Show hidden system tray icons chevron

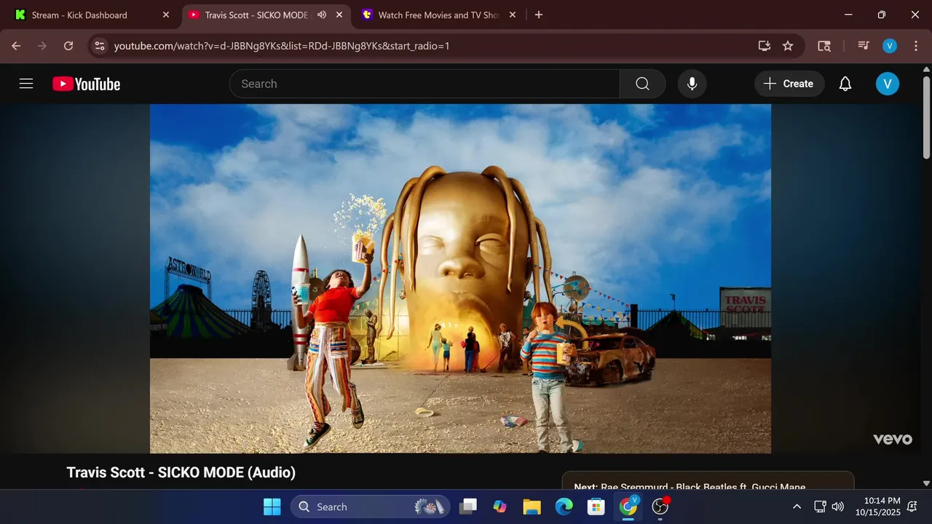(x=797, y=507)
